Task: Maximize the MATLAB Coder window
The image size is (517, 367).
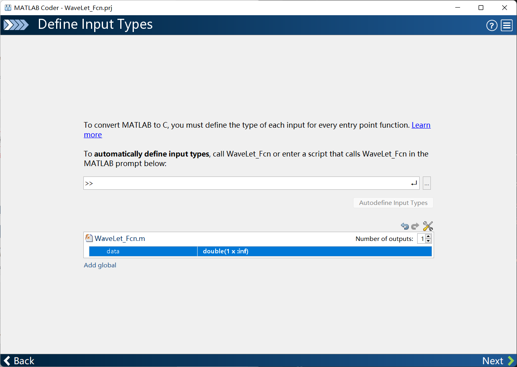Action: point(481,8)
